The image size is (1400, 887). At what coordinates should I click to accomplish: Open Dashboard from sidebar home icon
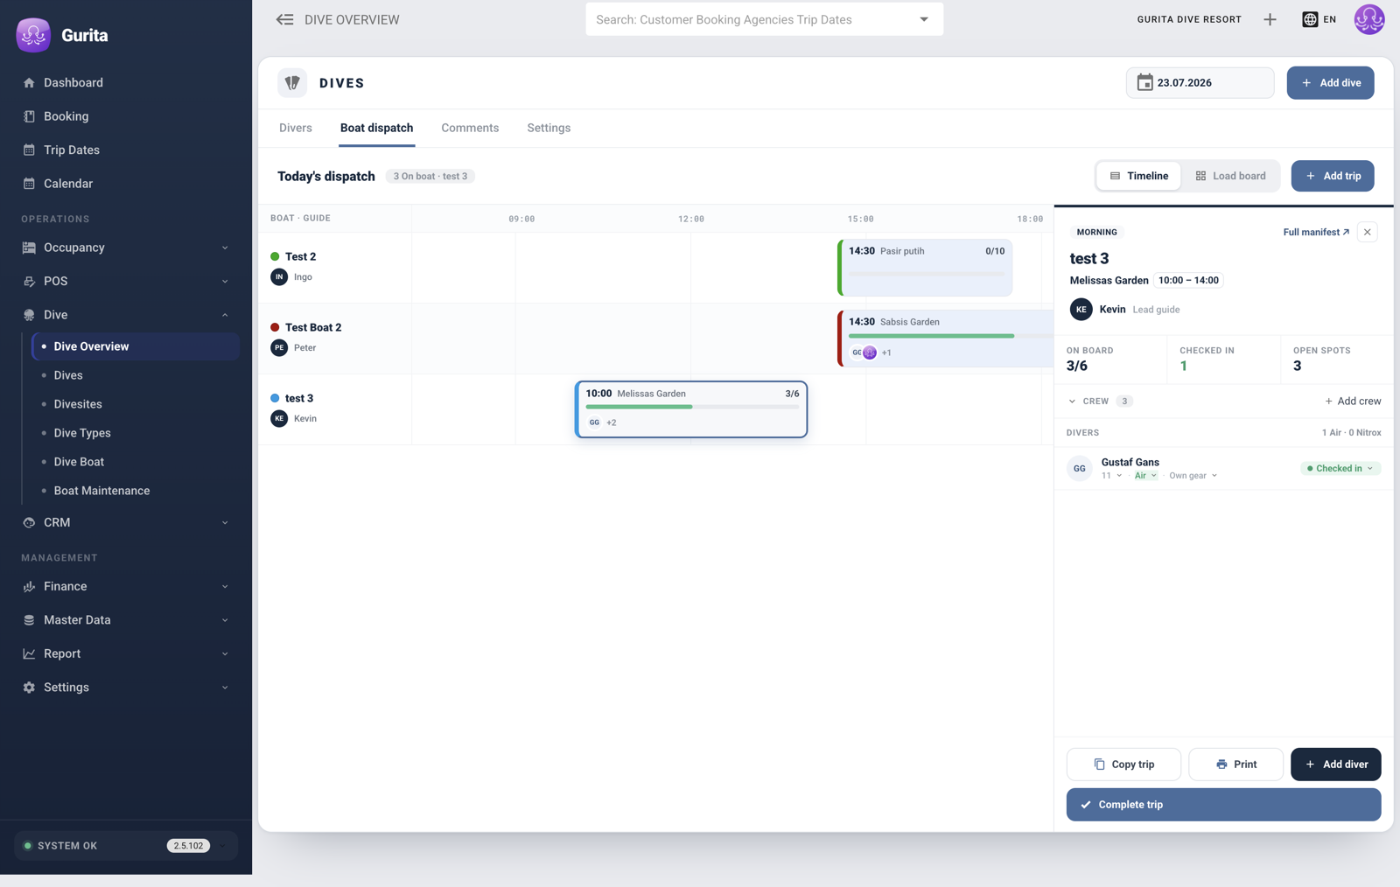pyautogui.click(x=29, y=82)
